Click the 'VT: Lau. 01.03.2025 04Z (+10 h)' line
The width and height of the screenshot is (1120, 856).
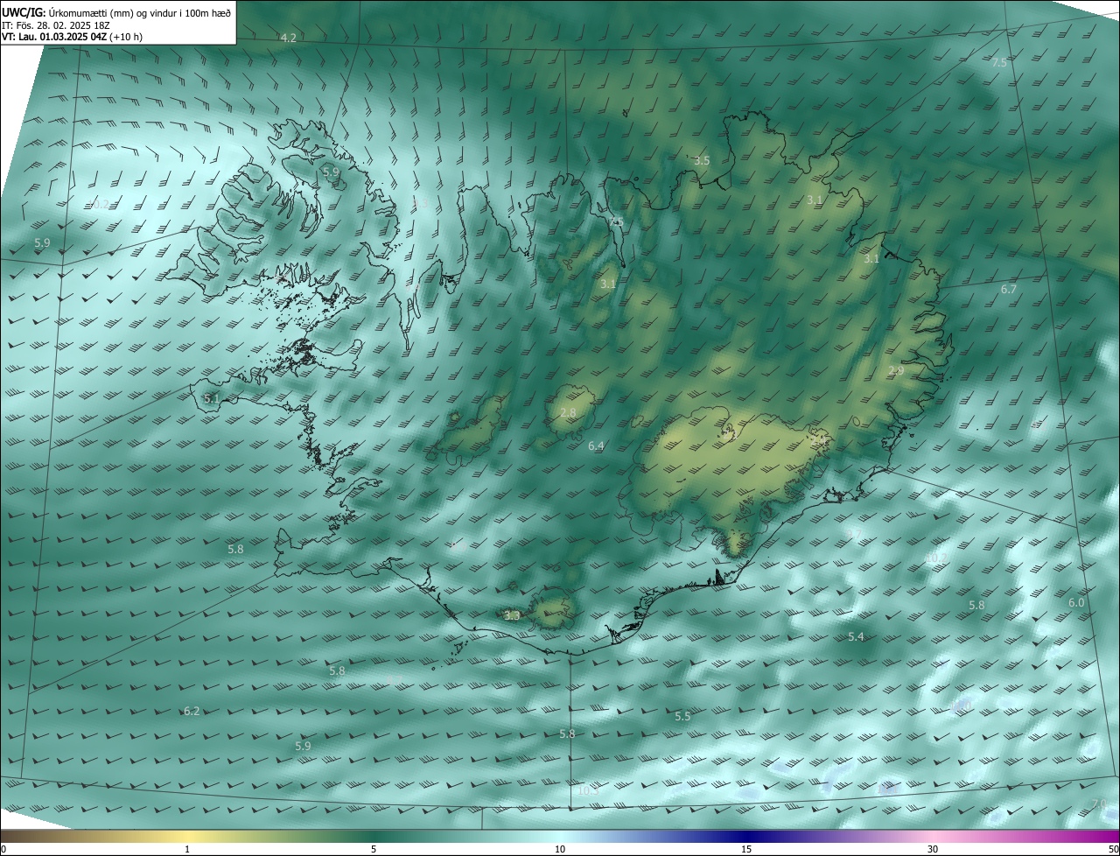(x=72, y=37)
